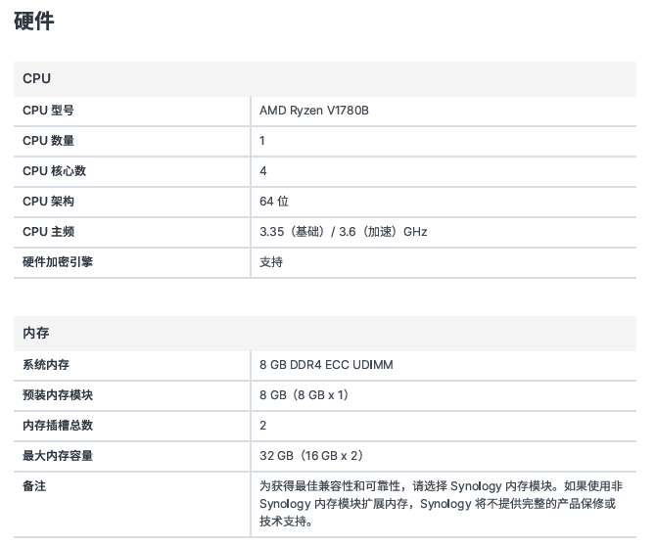Click the 支持 encryption engine value

point(271,262)
